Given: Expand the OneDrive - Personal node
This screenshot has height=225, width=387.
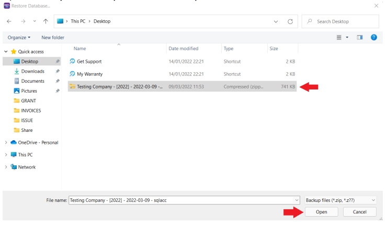Looking at the screenshot, I should (6, 142).
